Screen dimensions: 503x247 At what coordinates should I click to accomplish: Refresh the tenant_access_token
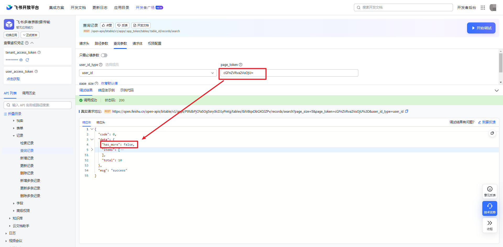point(27,60)
